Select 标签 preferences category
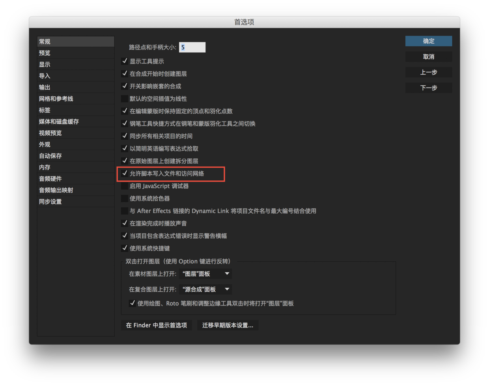This screenshot has height=386, width=489. [76, 110]
